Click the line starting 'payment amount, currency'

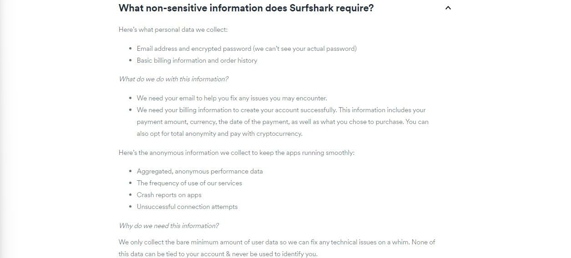pyautogui.click(x=283, y=122)
